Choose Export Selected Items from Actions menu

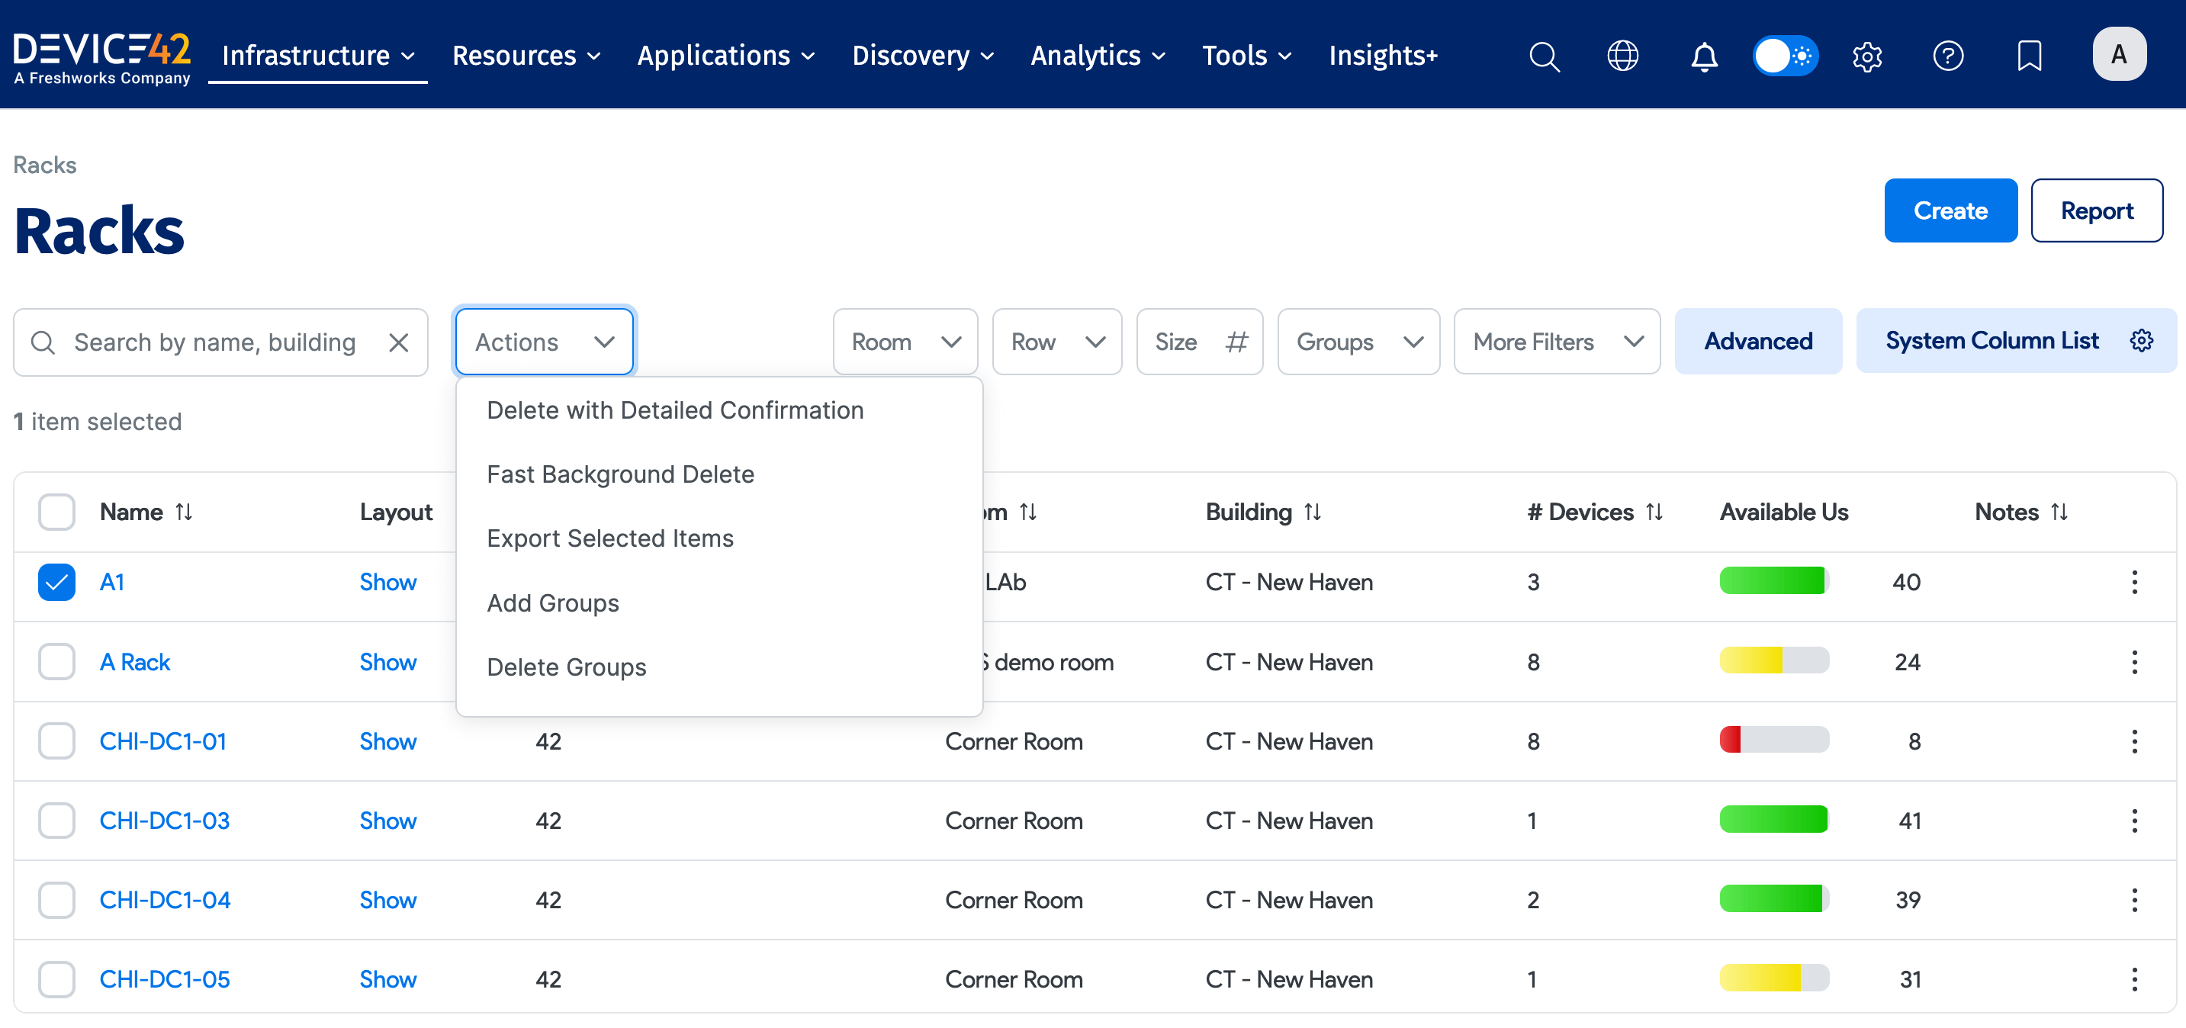pos(610,538)
